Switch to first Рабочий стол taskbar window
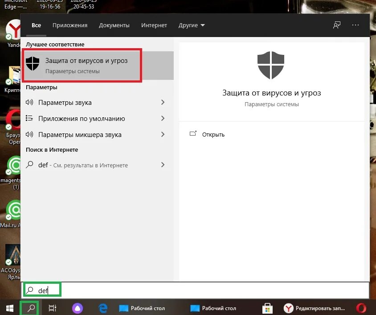Viewport: 376px width, 315px height. (x=142, y=308)
